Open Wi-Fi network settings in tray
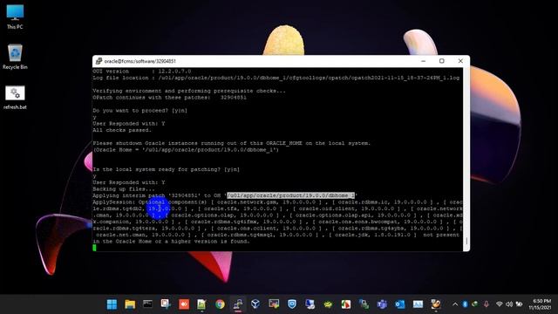The width and height of the screenshot is (558, 314). coord(500,304)
